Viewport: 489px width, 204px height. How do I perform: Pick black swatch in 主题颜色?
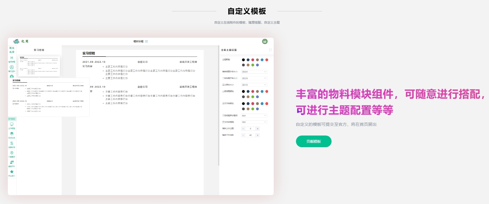click(243, 60)
